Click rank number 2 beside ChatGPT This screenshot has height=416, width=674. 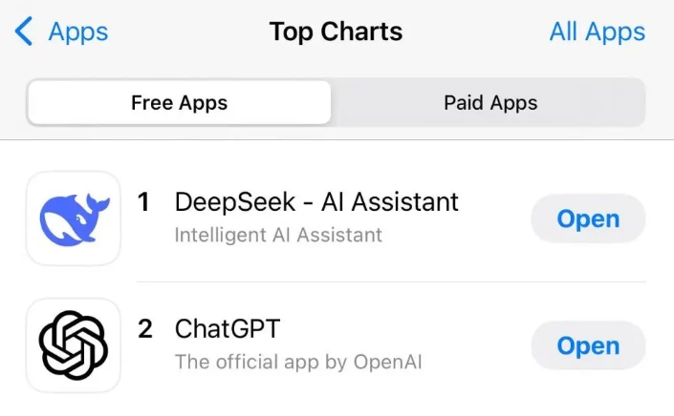145,329
